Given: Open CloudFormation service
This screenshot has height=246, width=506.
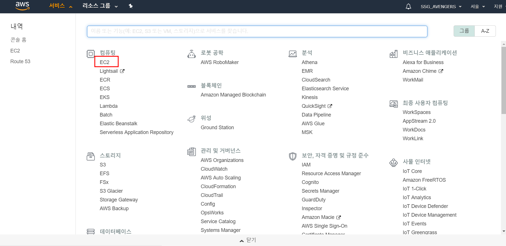Looking at the screenshot, I should tap(218, 186).
